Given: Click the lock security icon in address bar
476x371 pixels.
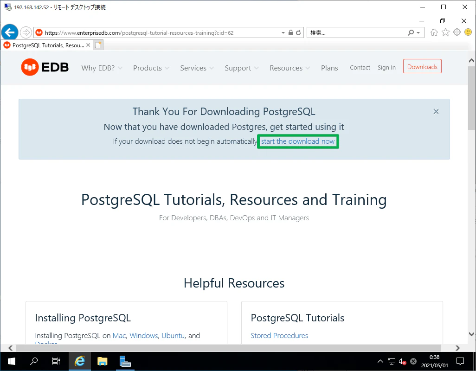Looking at the screenshot, I should pyautogui.click(x=290, y=32).
